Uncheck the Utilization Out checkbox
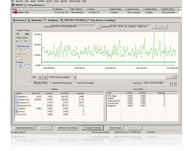 pyautogui.click(x=25, y=42)
